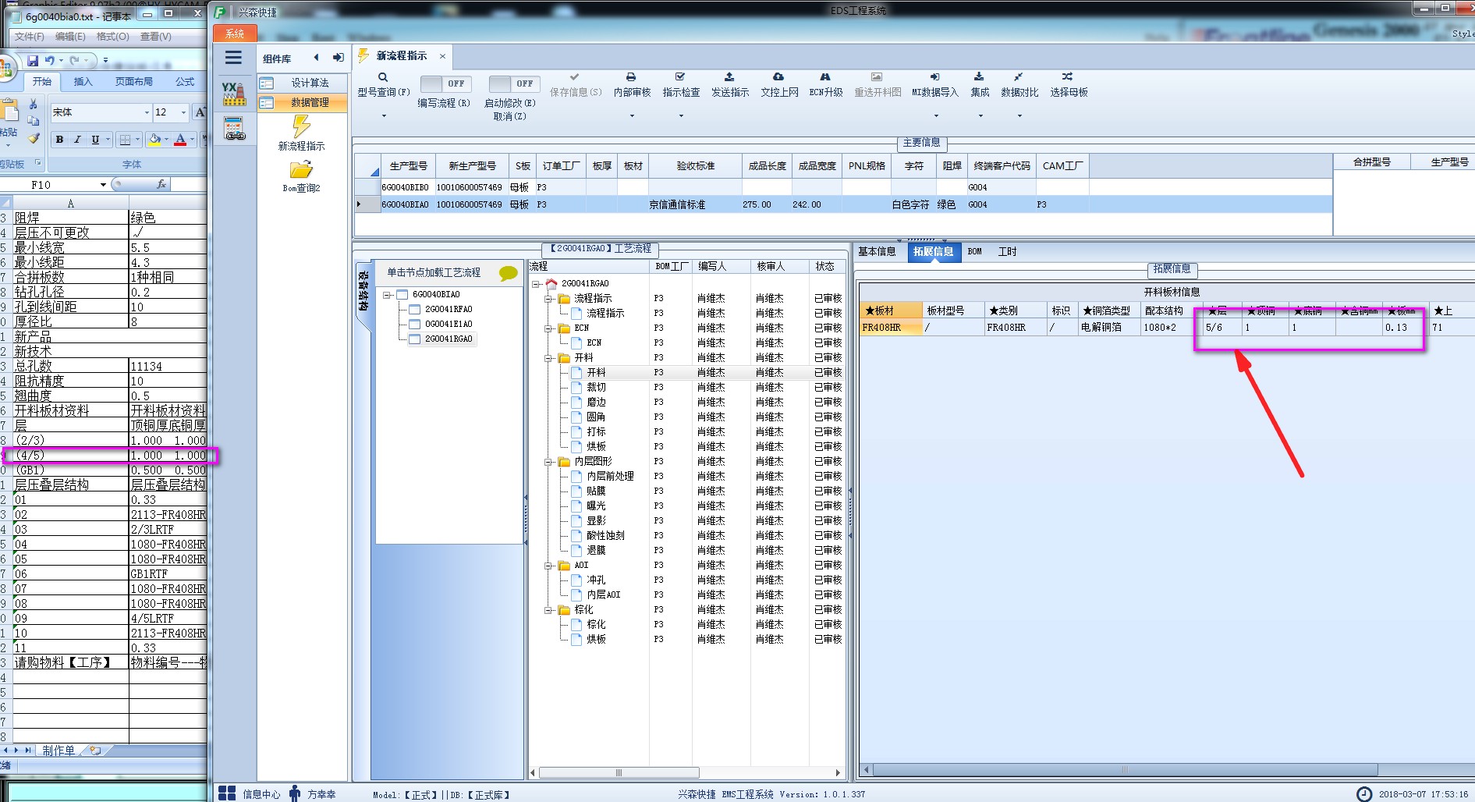Open the 新流程指示 lightning icon in 组件库
Image resolution: width=1475 pixels, height=802 pixels.
click(301, 126)
